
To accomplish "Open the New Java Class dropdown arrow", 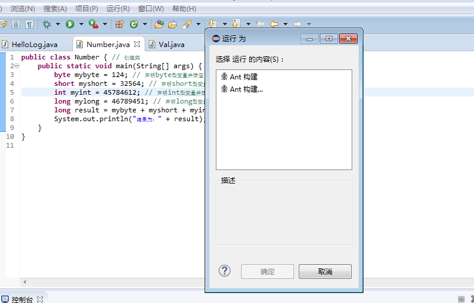I will click(145, 24).
